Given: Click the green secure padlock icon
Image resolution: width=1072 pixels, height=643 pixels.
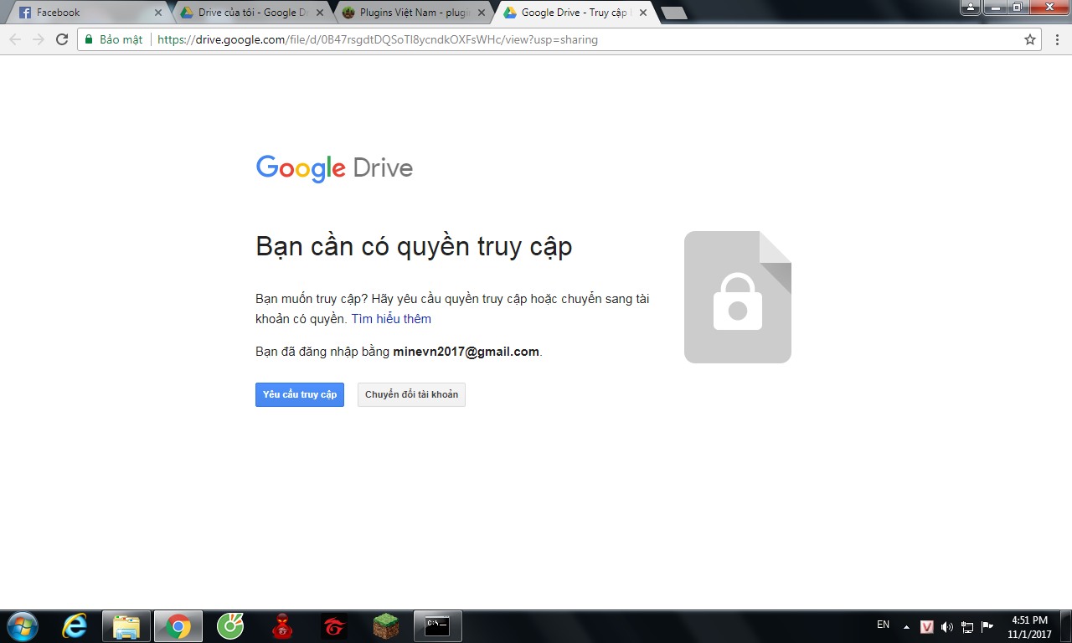Looking at the screenshot, I should point(89,39).
